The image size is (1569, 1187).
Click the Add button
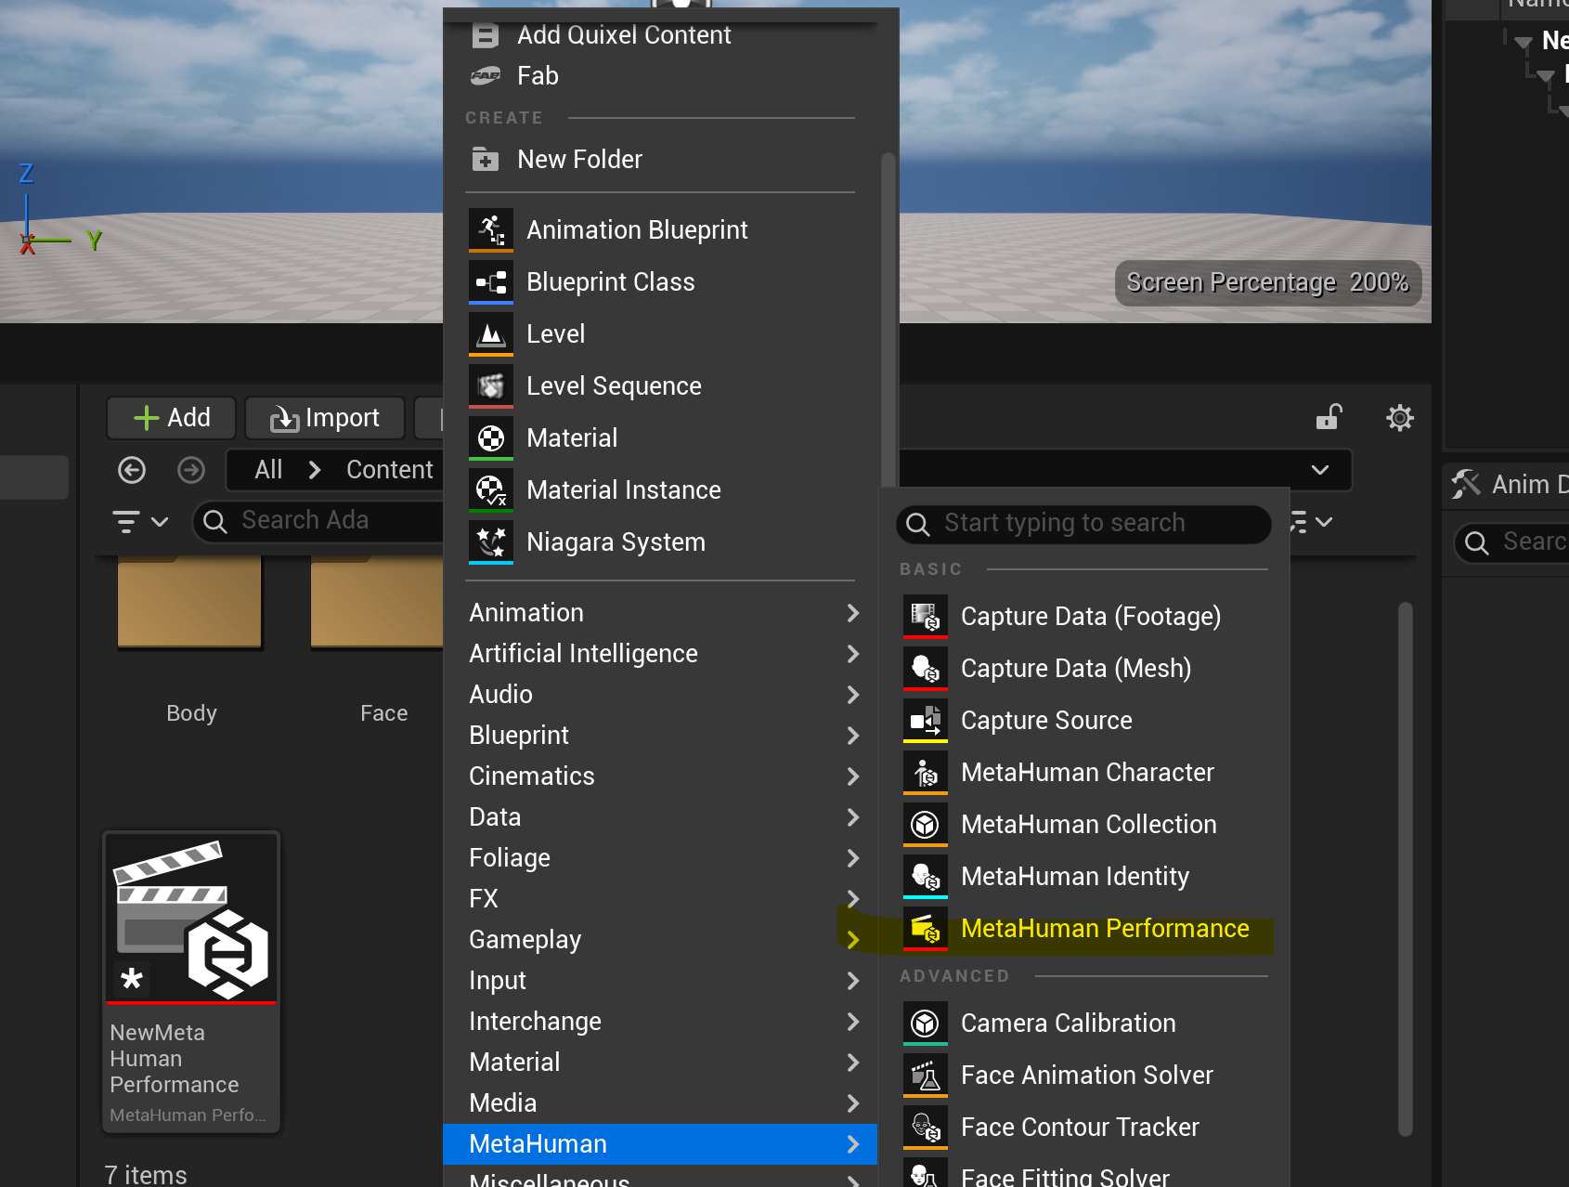click(x=172, y=418)
